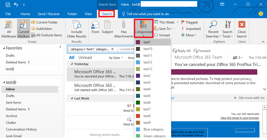
Task: Collapse the ribbon with the caret
Action: point(263,42)
